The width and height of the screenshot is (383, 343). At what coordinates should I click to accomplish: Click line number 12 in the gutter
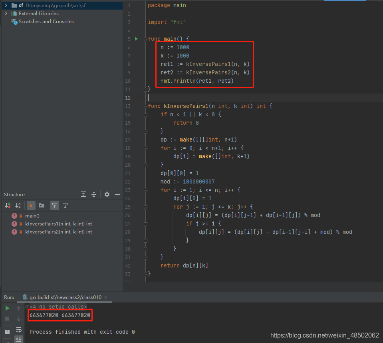tap(128, 98)
